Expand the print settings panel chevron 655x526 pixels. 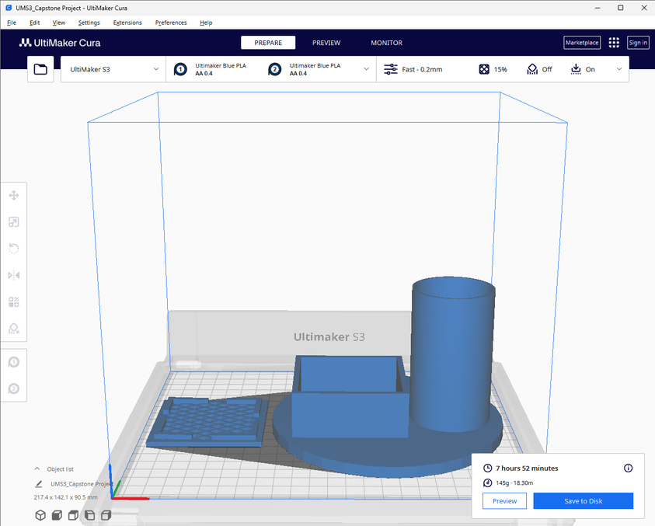619,69
